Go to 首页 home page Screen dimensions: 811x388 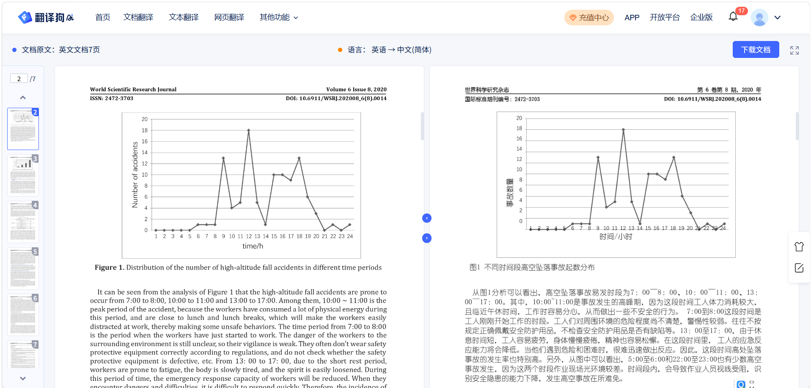pyautogui.click(x=103, y=17)
